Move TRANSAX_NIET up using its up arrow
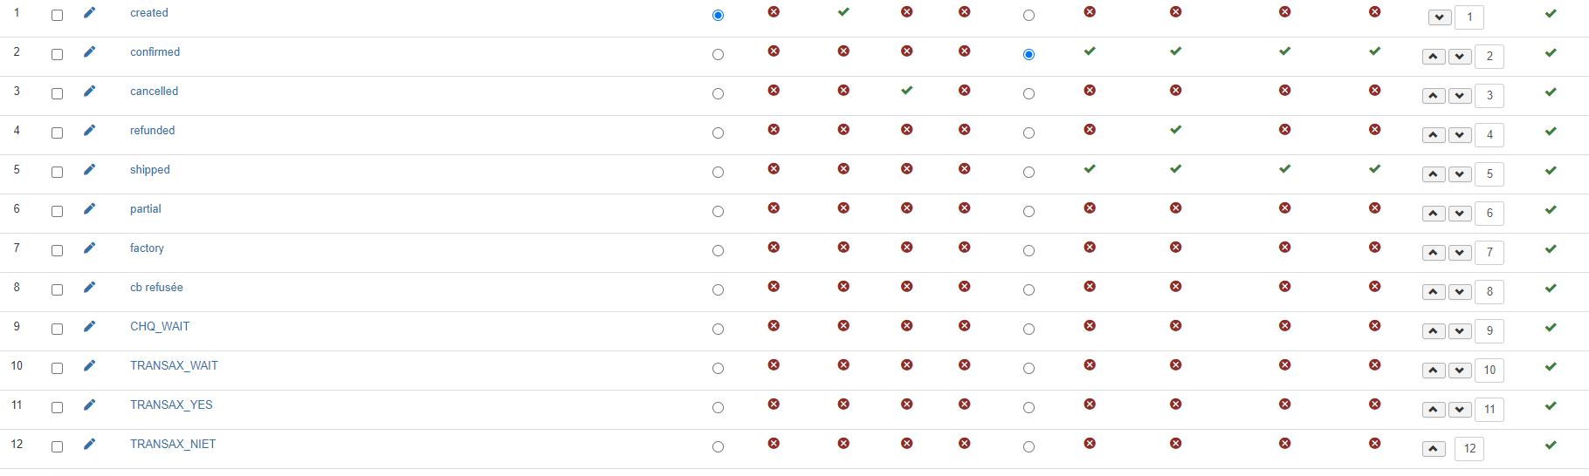The image size is (1589, 476). tap(1434, 449)
